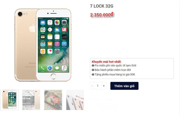View the second thumbnail with Apple Japan text
Viewport: 180px width, 116px height.
31,100
